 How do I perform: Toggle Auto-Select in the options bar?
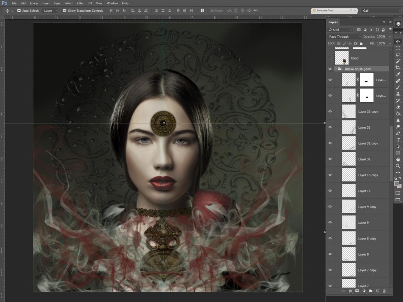click(x=19, y=11)
